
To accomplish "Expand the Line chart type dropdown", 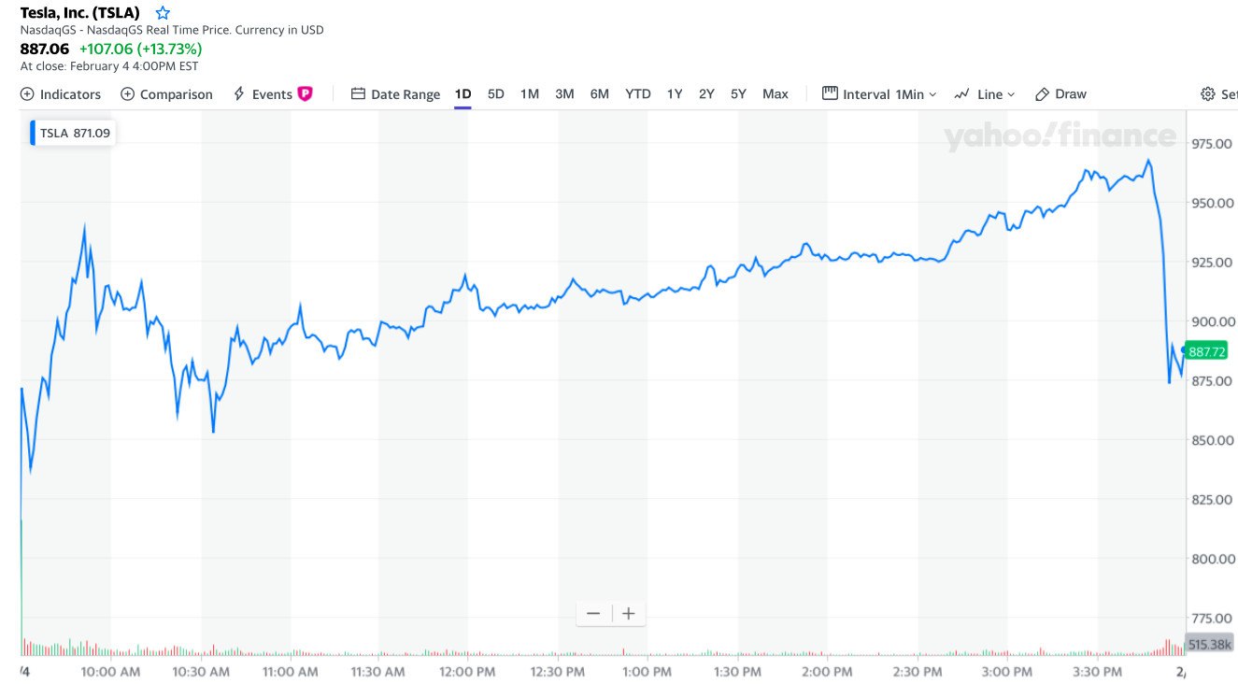I will pos(985,93).
